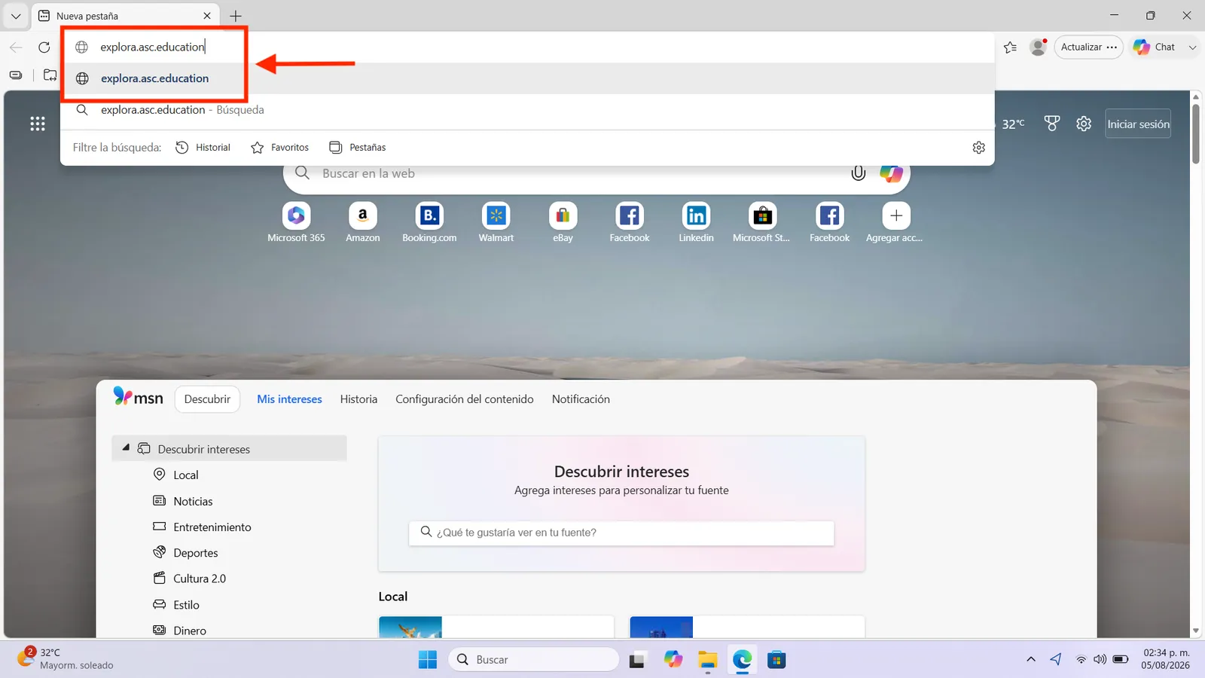Select Entretenimiento interest category
This screenshot has height=678, width=1205.
[x=202, y=527]
